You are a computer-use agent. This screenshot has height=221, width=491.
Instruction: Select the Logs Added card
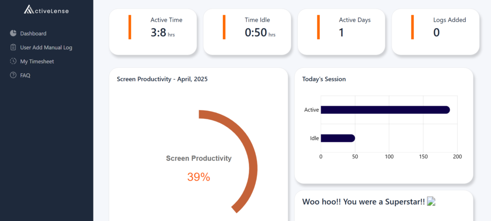pyautogui.click(x=435, y=32)
